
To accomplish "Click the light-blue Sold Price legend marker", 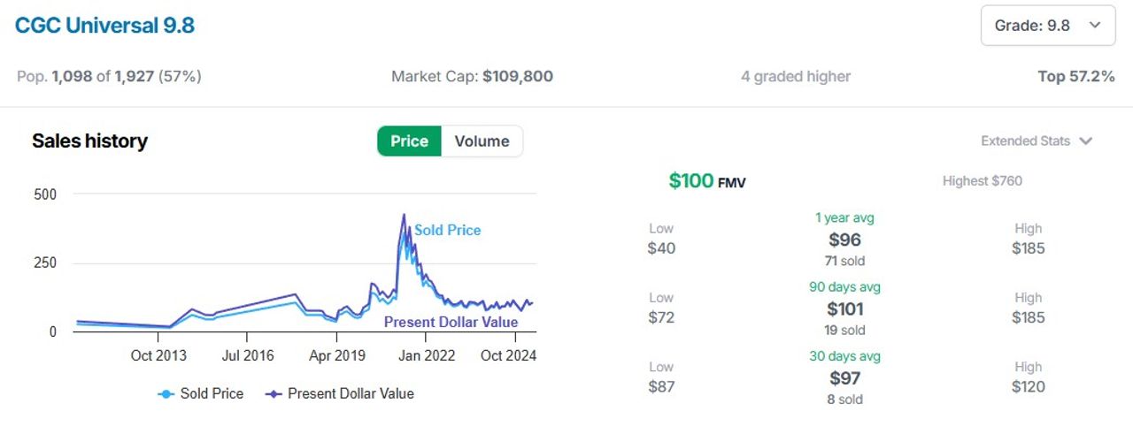I will (166, 394).
